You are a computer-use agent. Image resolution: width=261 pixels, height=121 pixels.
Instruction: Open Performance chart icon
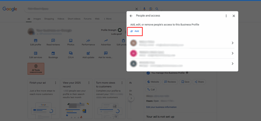pos(88,41)
